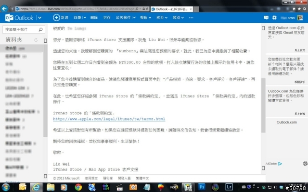Click 回覆 to reply to the email
This screenshot has height=192, width=308.
point(77,18)
